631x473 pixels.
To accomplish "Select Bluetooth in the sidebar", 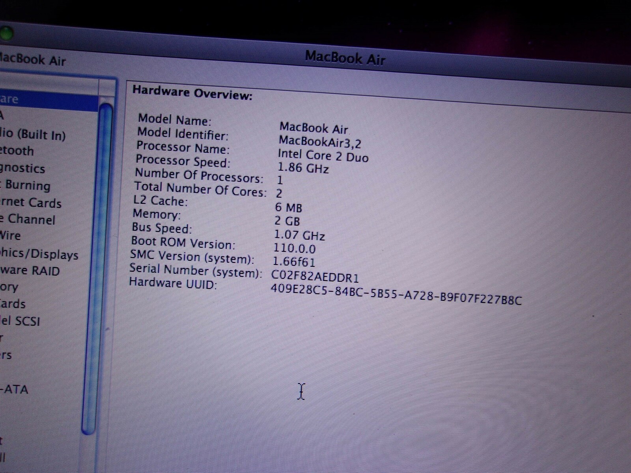I will click(x=17, y=151).
